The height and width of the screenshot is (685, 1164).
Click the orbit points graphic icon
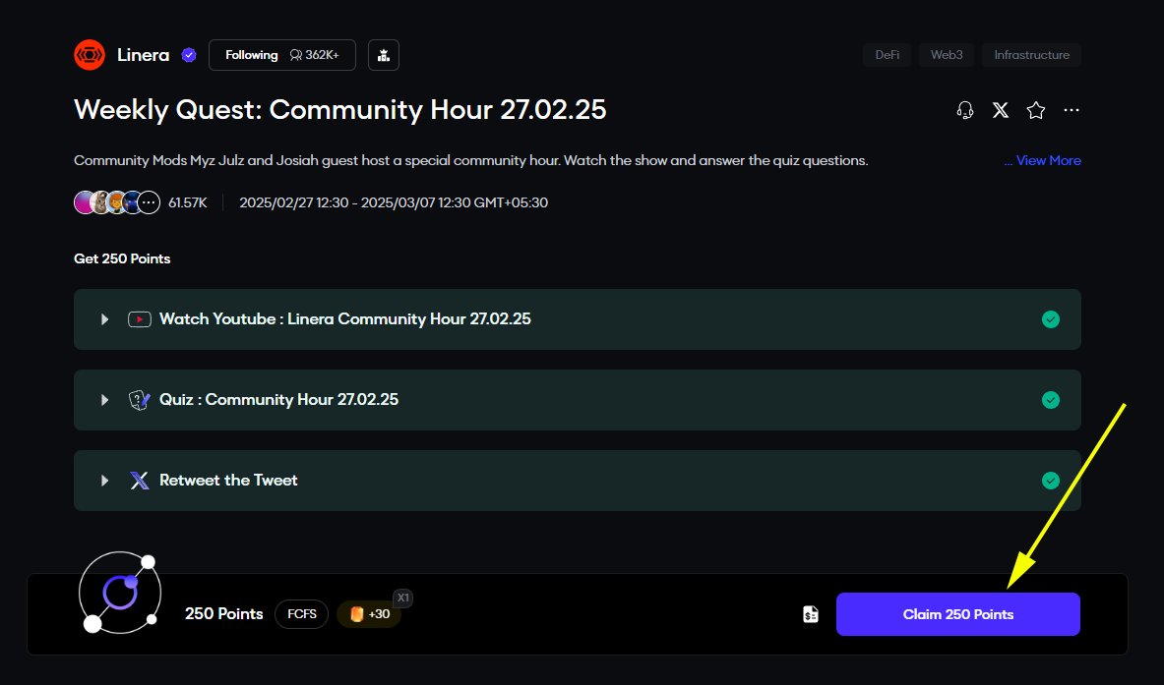point(119,593)
